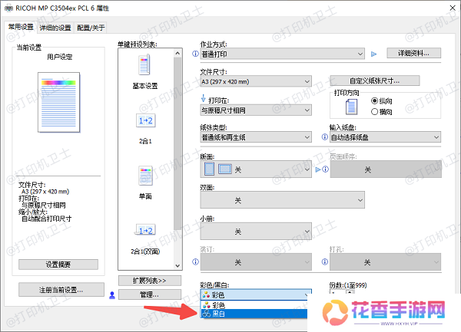The image size is (461, 332).
Task: Click the preset list vertical scrollbar
Action: (178, 138)
